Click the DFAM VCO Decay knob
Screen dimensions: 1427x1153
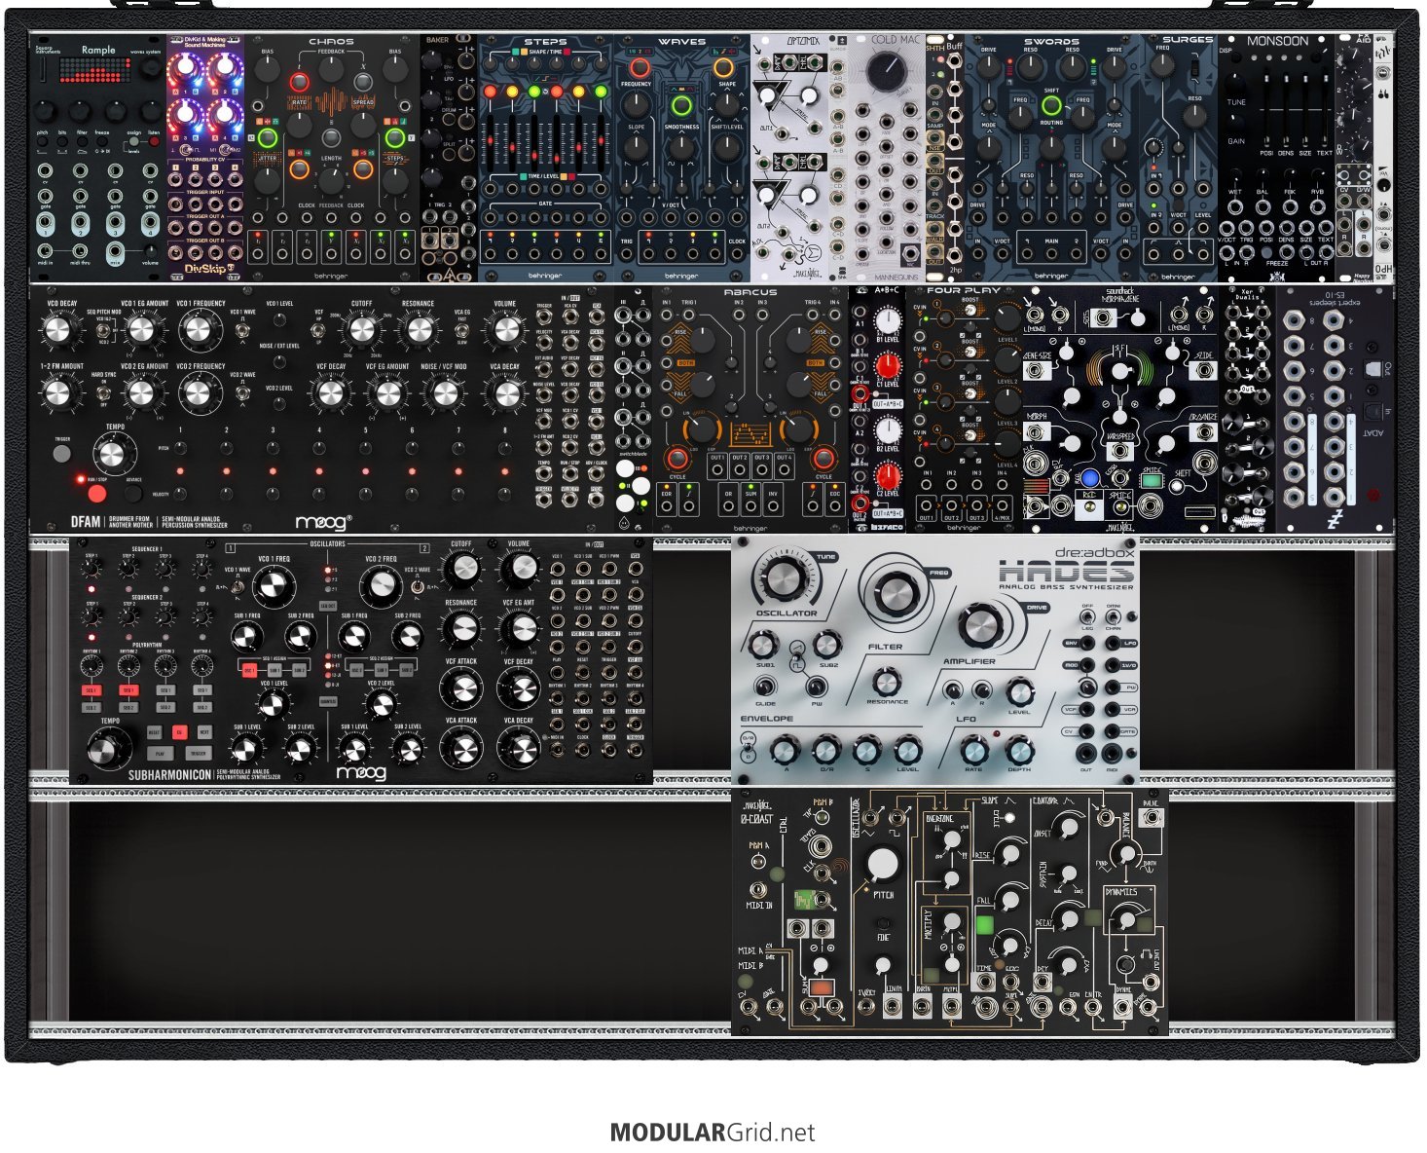click(x=59, y=331)
